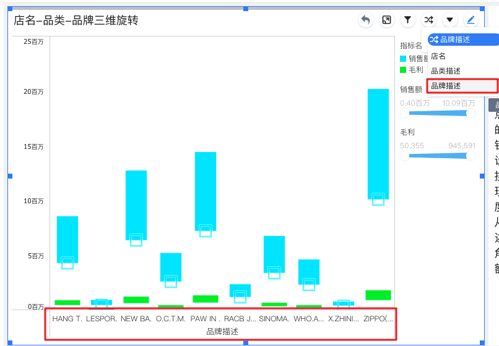Screen dimensions: 499x346
Task: Open chart in fullscreen expand icon
Action: pos(387,20)
